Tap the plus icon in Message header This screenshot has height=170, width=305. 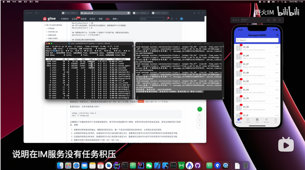click(277, 35)
